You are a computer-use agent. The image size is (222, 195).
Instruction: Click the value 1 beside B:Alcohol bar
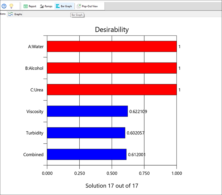[179, 68]
